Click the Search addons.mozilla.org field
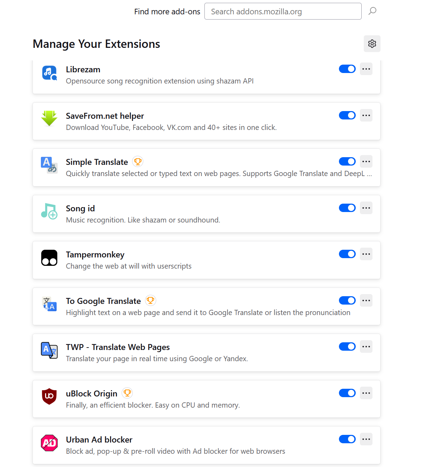Image resolution: width=427 pixels, height=467 pixels. 283,12
